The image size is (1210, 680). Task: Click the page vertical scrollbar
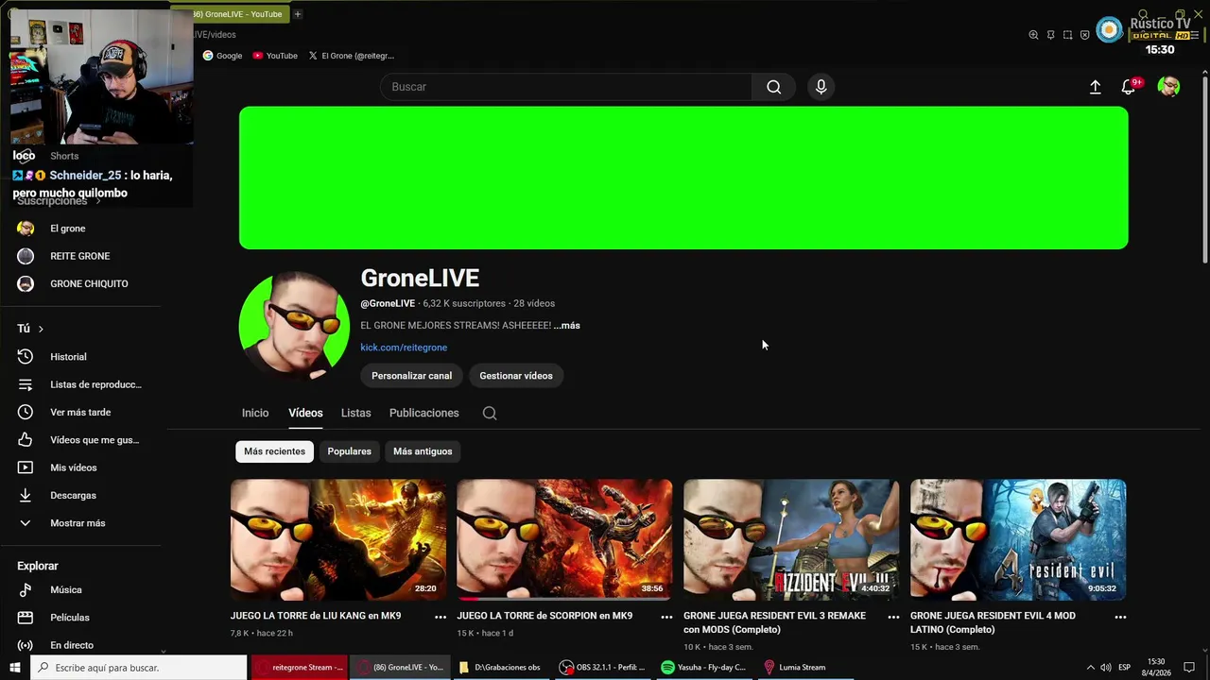(1204, 170)
